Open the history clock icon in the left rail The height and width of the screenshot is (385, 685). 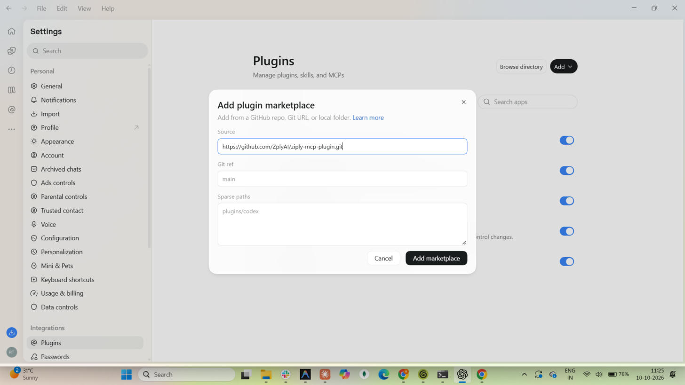12,71
